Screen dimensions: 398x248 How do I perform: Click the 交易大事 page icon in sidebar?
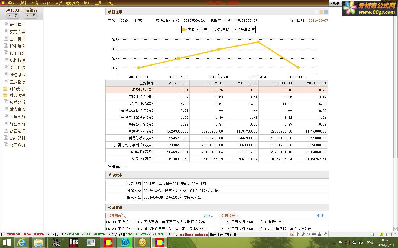[6, 31]
